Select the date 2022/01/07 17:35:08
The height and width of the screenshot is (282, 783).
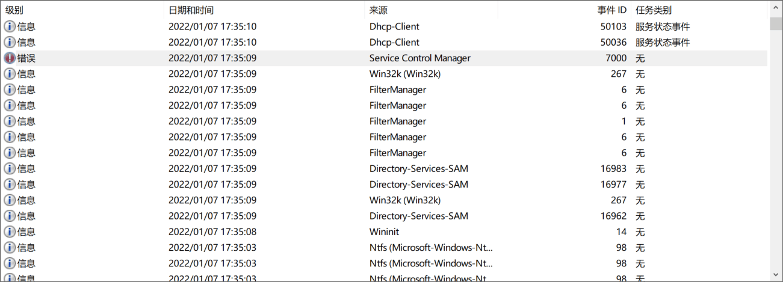(212, 231)
